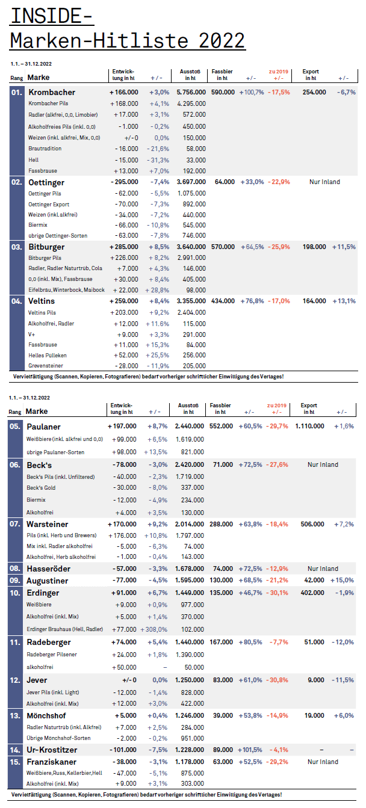Select the Radeberger Pilsener row label
Viewport: 366px width, 808px height.
52,655
